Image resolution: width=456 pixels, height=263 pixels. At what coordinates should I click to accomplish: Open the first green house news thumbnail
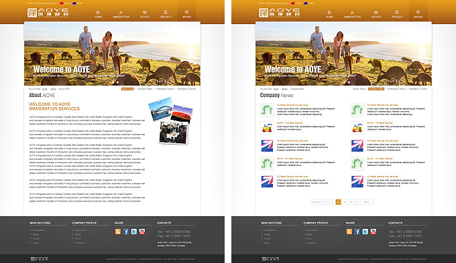(267, 110)
